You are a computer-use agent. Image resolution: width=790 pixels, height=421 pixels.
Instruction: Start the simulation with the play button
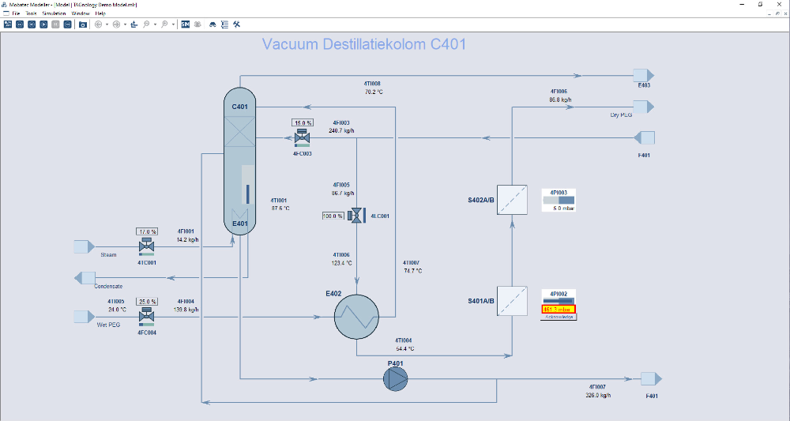(x=43, y=24)
